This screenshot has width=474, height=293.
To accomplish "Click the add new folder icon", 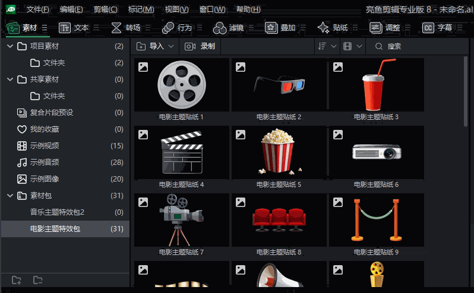I will pyautogui.click(x=16, y=281).
